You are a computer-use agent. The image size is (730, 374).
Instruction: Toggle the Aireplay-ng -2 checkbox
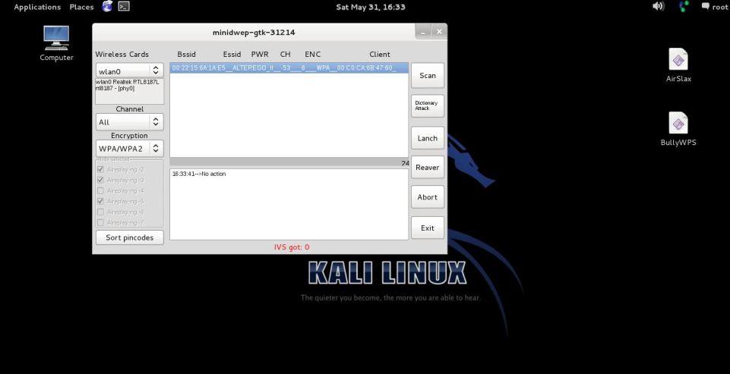(100, 169)
